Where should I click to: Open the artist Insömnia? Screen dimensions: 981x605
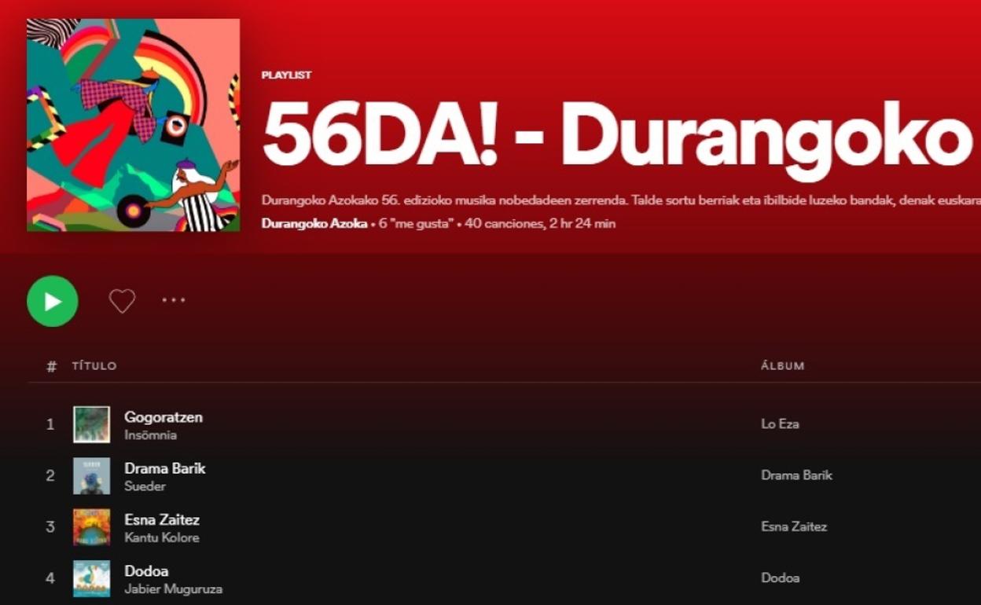tap(150, 435)
